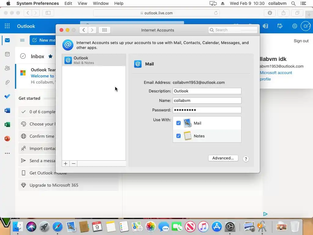Launch Excel from Outlook sidebar
This screenshot has width=313, height=235.
click(7, 125)
